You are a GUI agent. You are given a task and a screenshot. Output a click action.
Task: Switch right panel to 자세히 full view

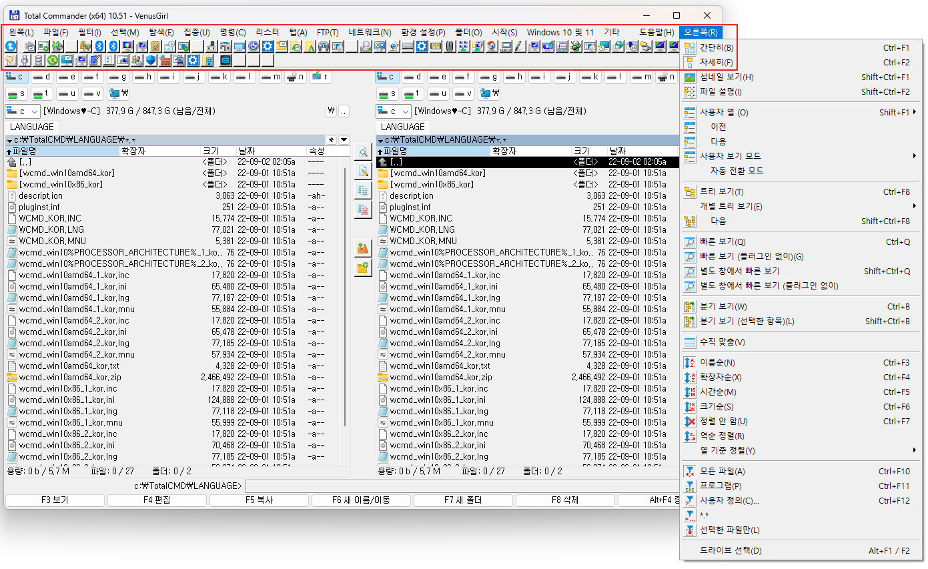[799, 63]
